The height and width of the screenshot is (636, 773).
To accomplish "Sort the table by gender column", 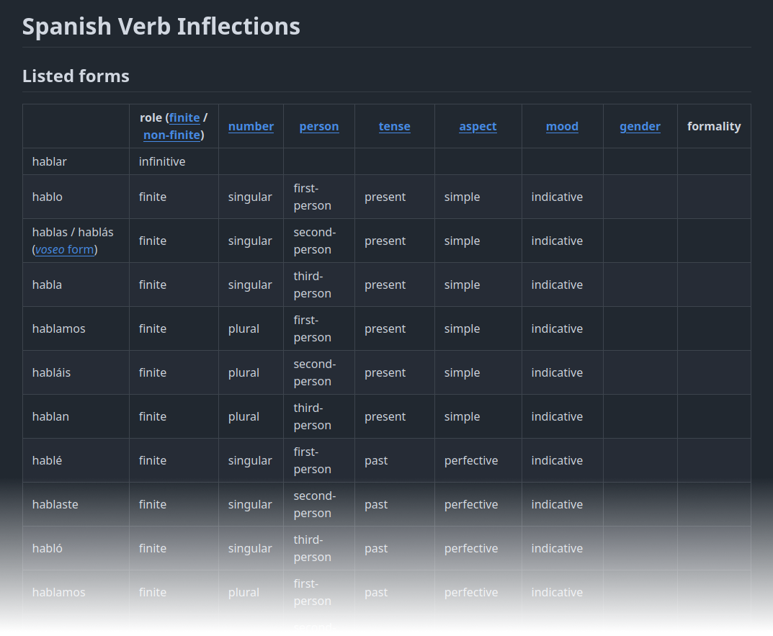I will pyautogui.click(x=640, y=125).
